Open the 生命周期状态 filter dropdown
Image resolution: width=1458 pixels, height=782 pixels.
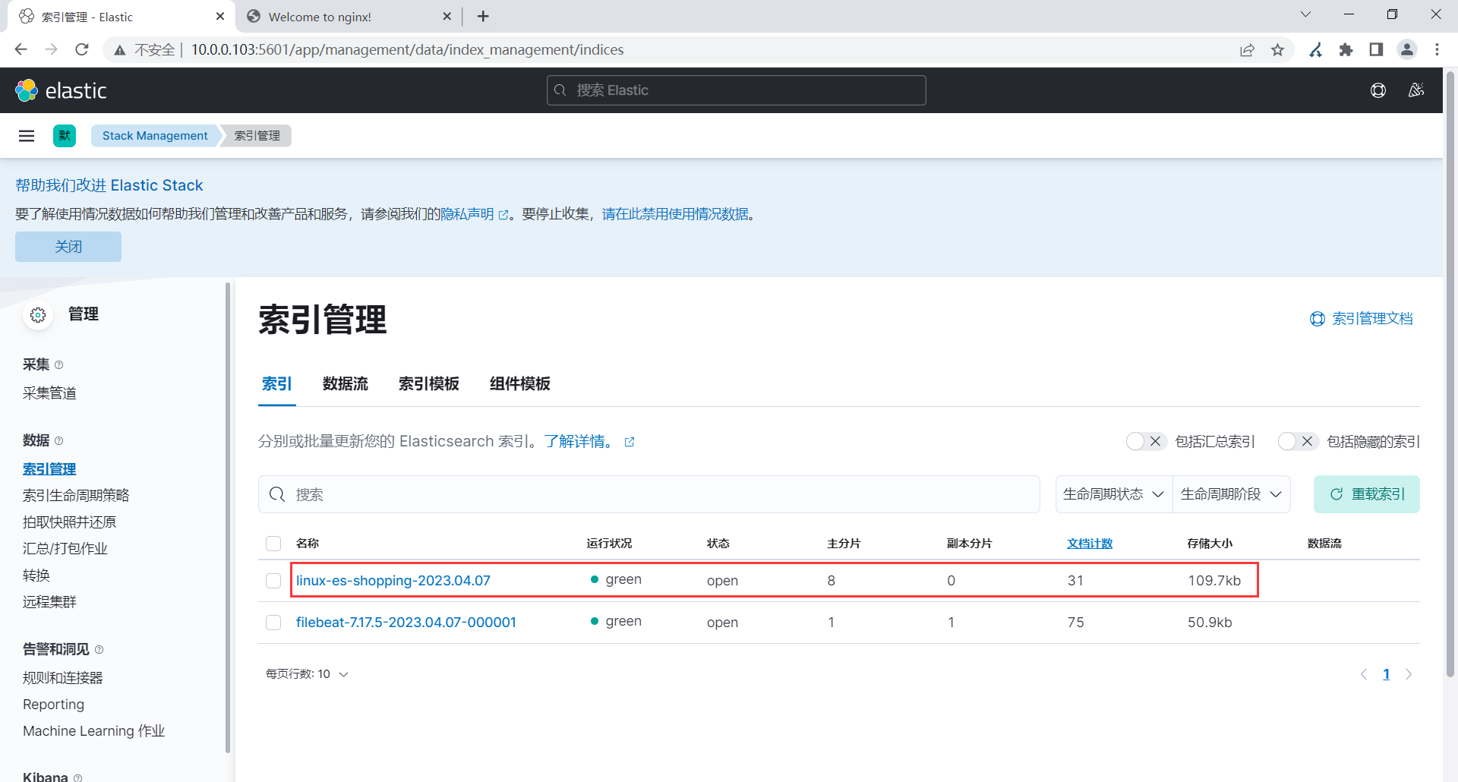coord(1112,493)
